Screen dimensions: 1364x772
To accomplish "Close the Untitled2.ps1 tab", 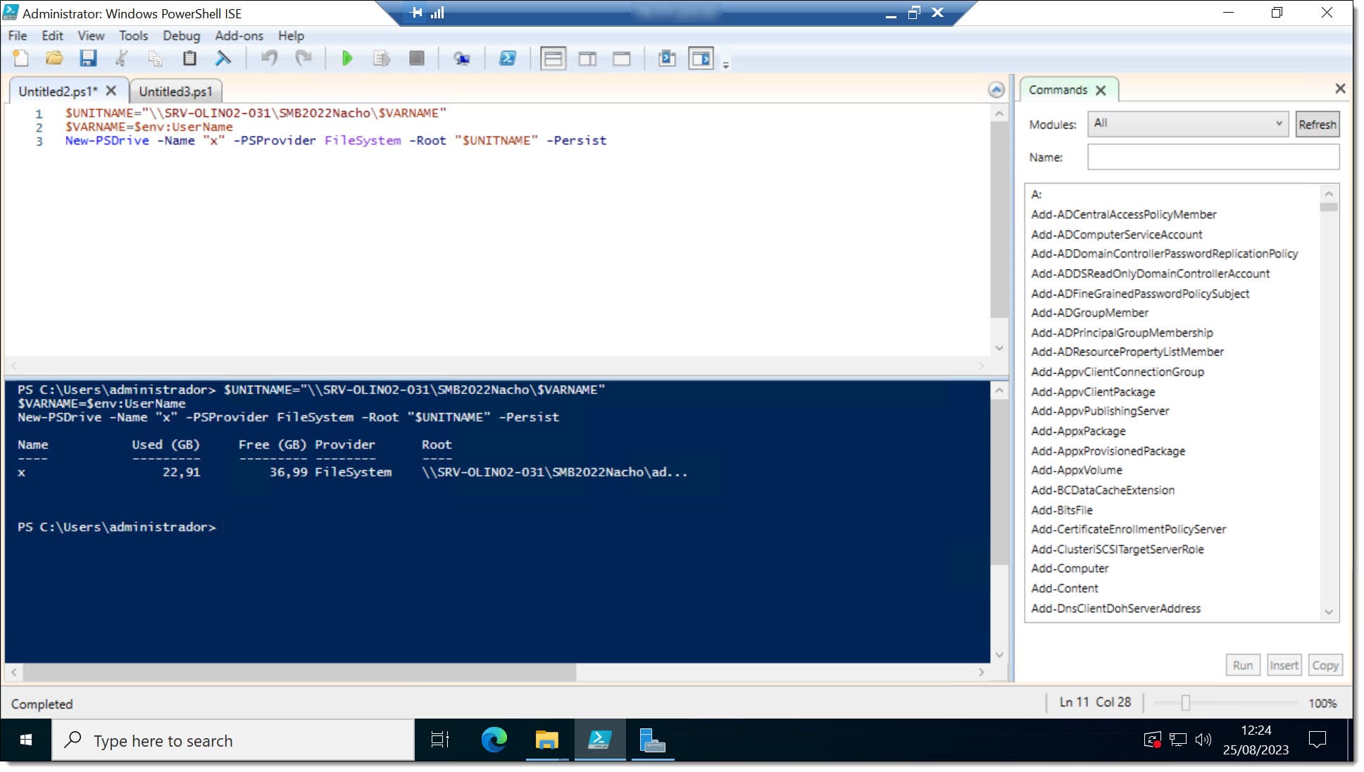I will (x=111, y=91).
